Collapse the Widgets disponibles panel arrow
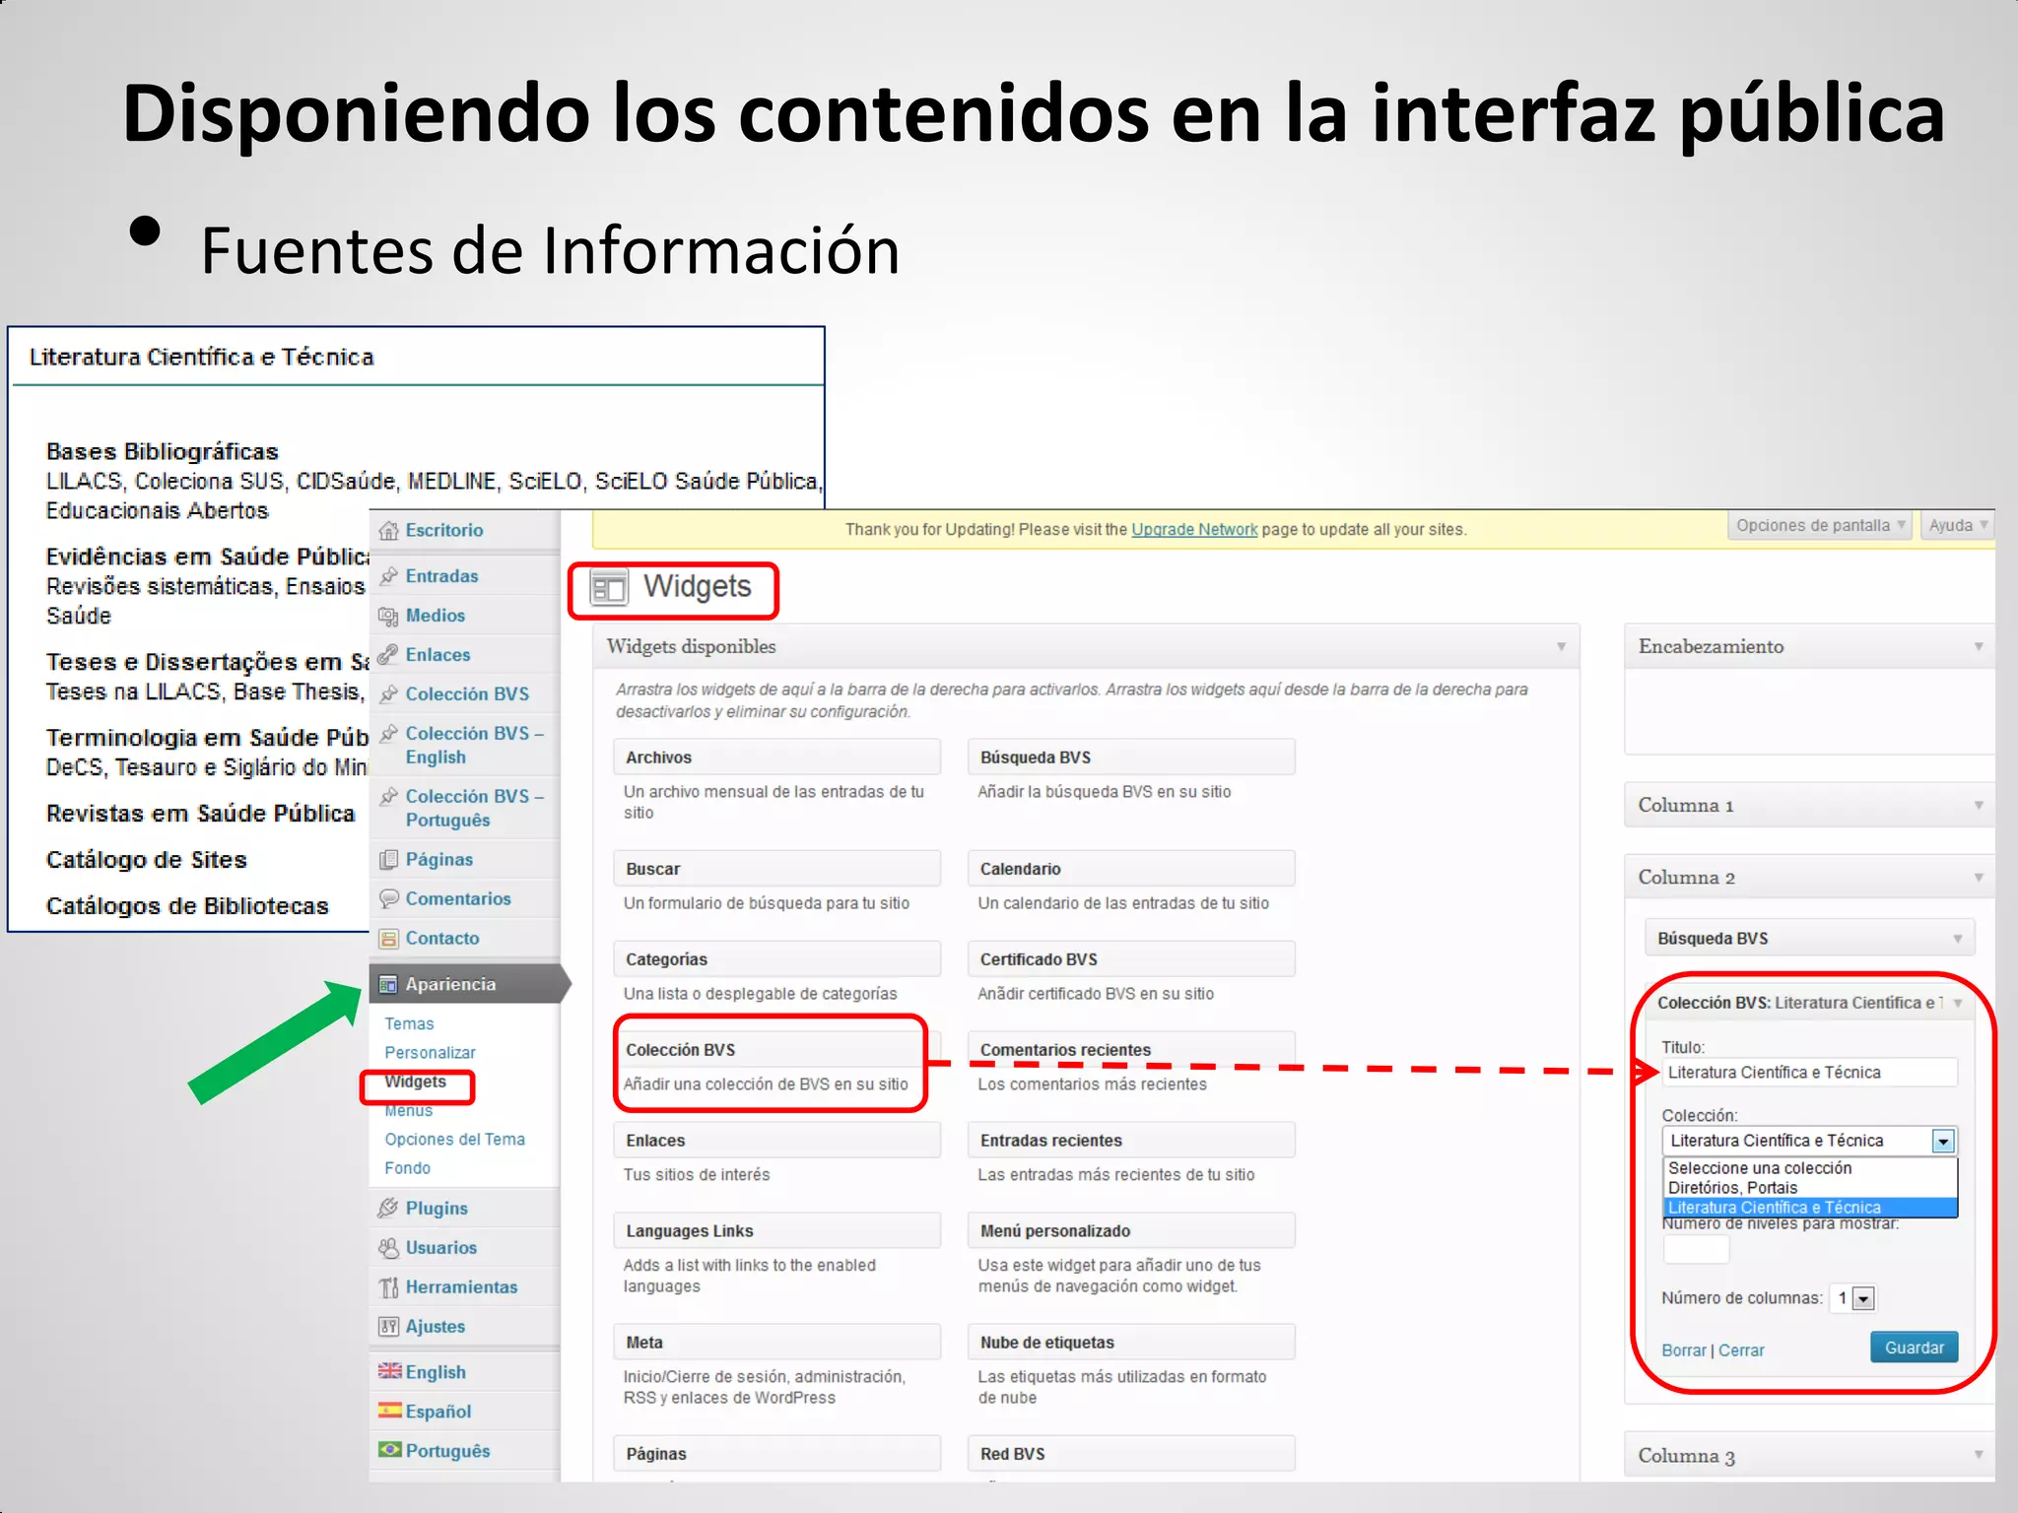Image resolution: width=2018 pixels, height=1513 pixels. (x=1561, y=647)
